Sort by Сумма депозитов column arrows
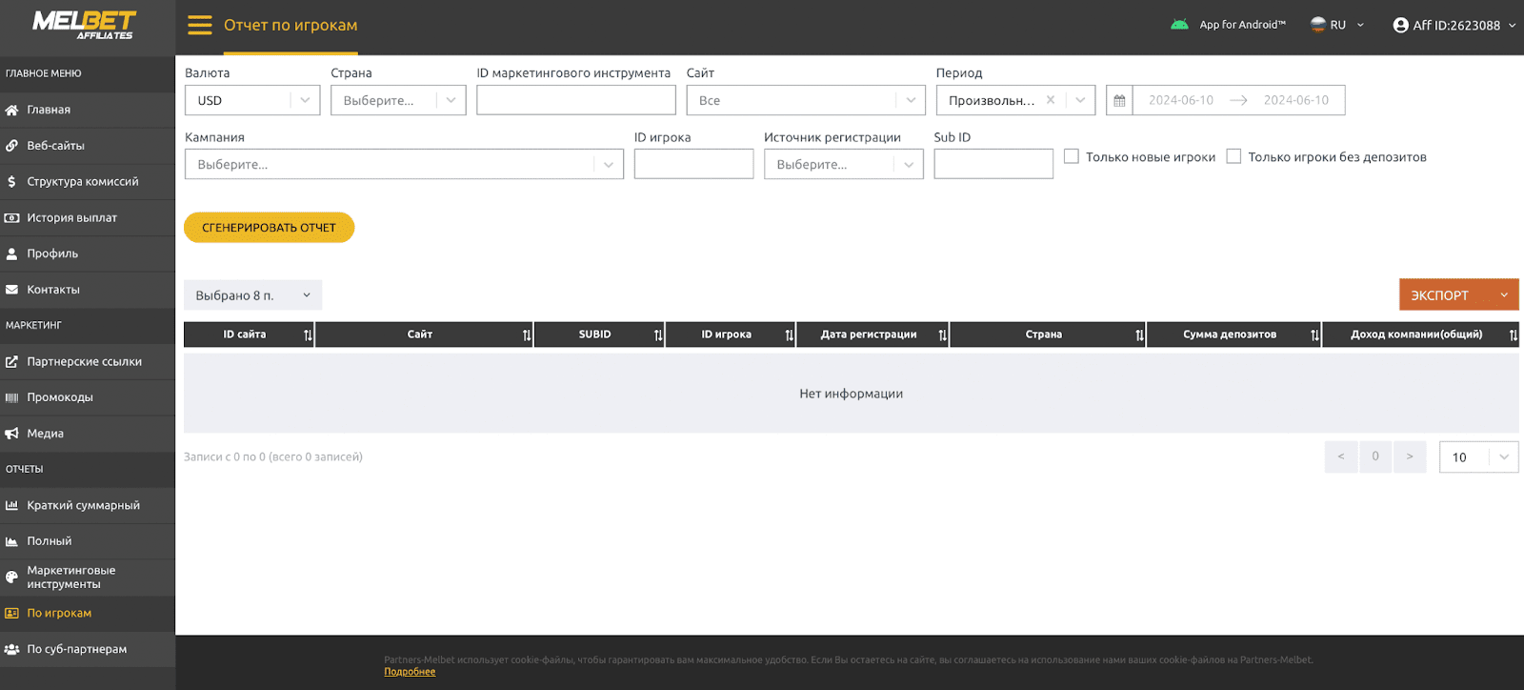1524x690 pixels. 1315,335
